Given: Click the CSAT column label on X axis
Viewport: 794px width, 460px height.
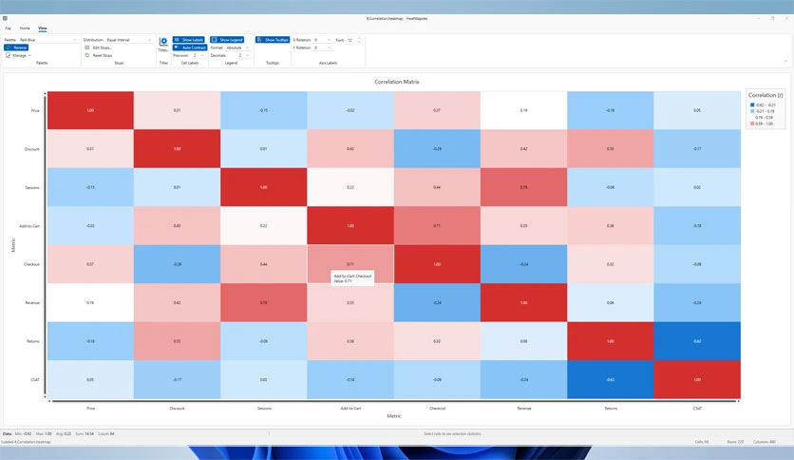Looking at the screenshot, I should 697,409.
